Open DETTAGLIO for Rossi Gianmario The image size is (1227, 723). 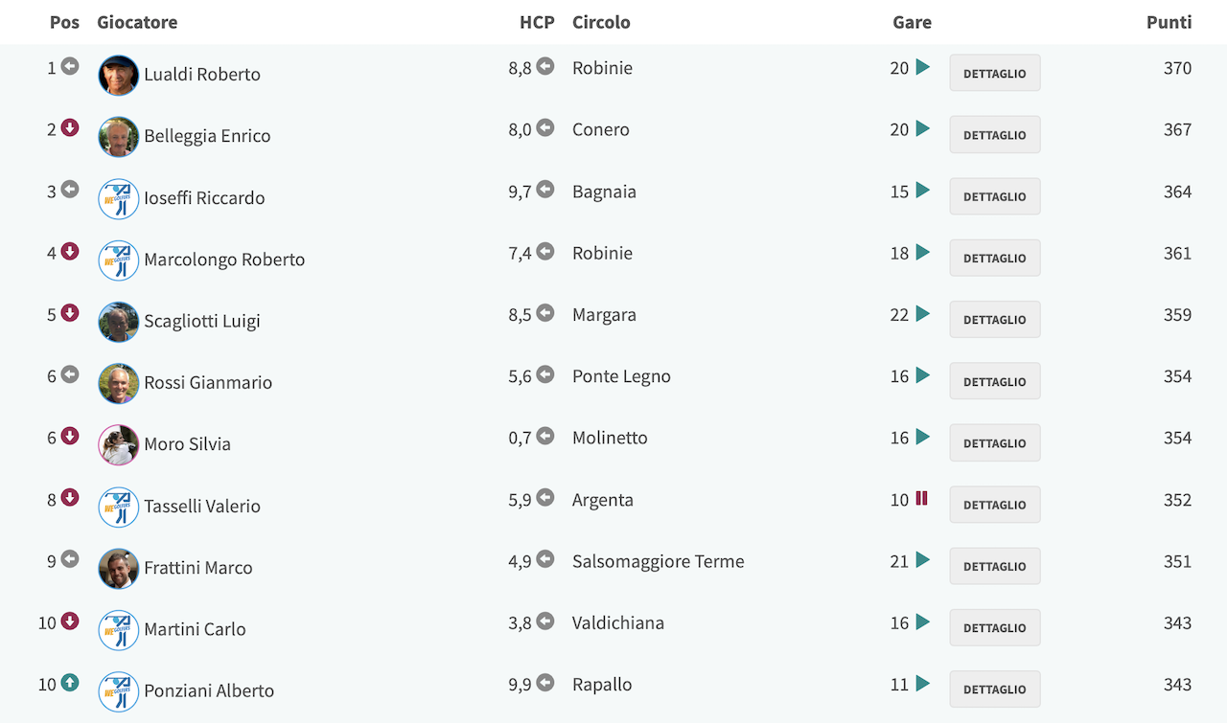[995, 381]
